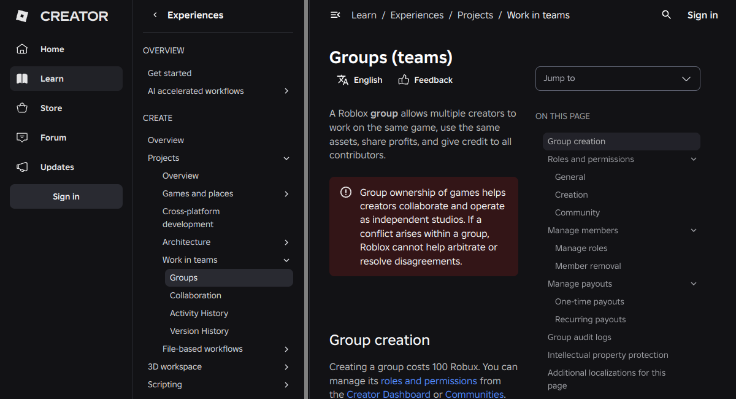Click the English language button
The width and height of the screenshot is (736, 399).
click(359, 80)
